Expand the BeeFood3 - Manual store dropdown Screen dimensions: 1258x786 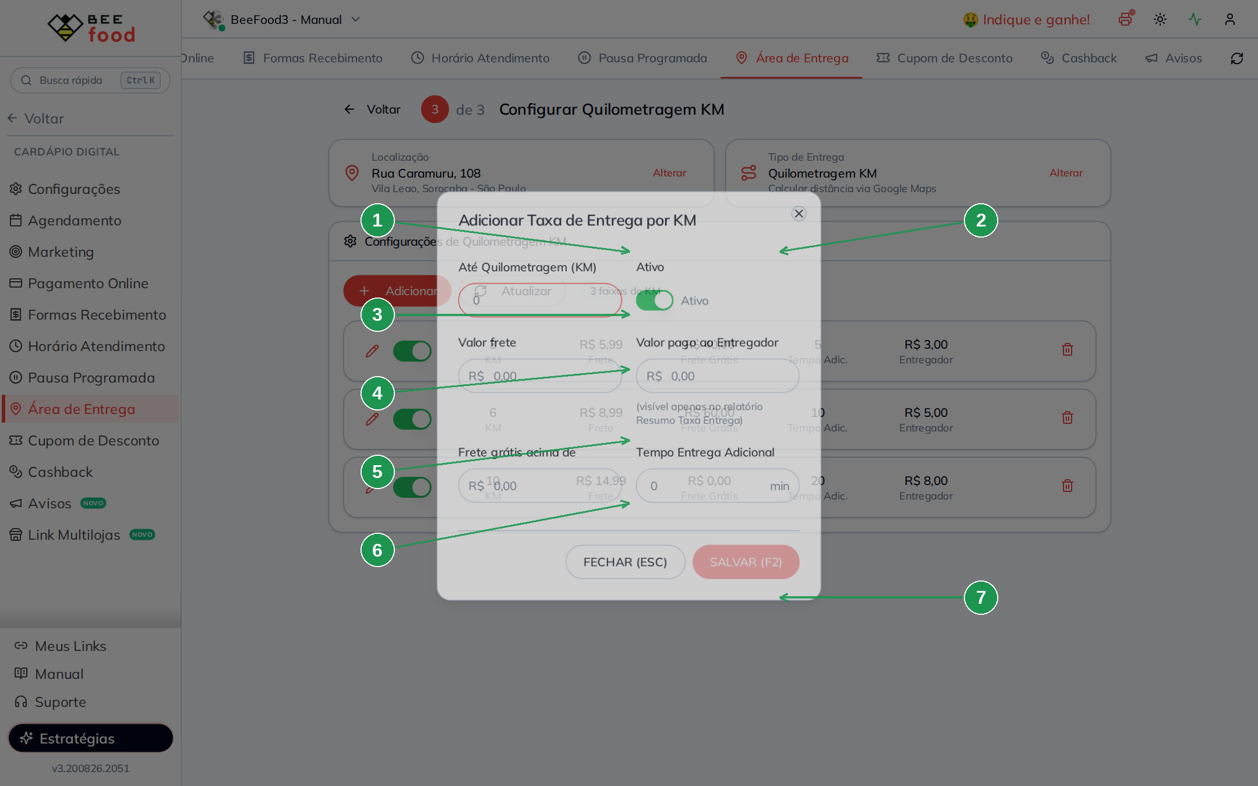[282, 20]
